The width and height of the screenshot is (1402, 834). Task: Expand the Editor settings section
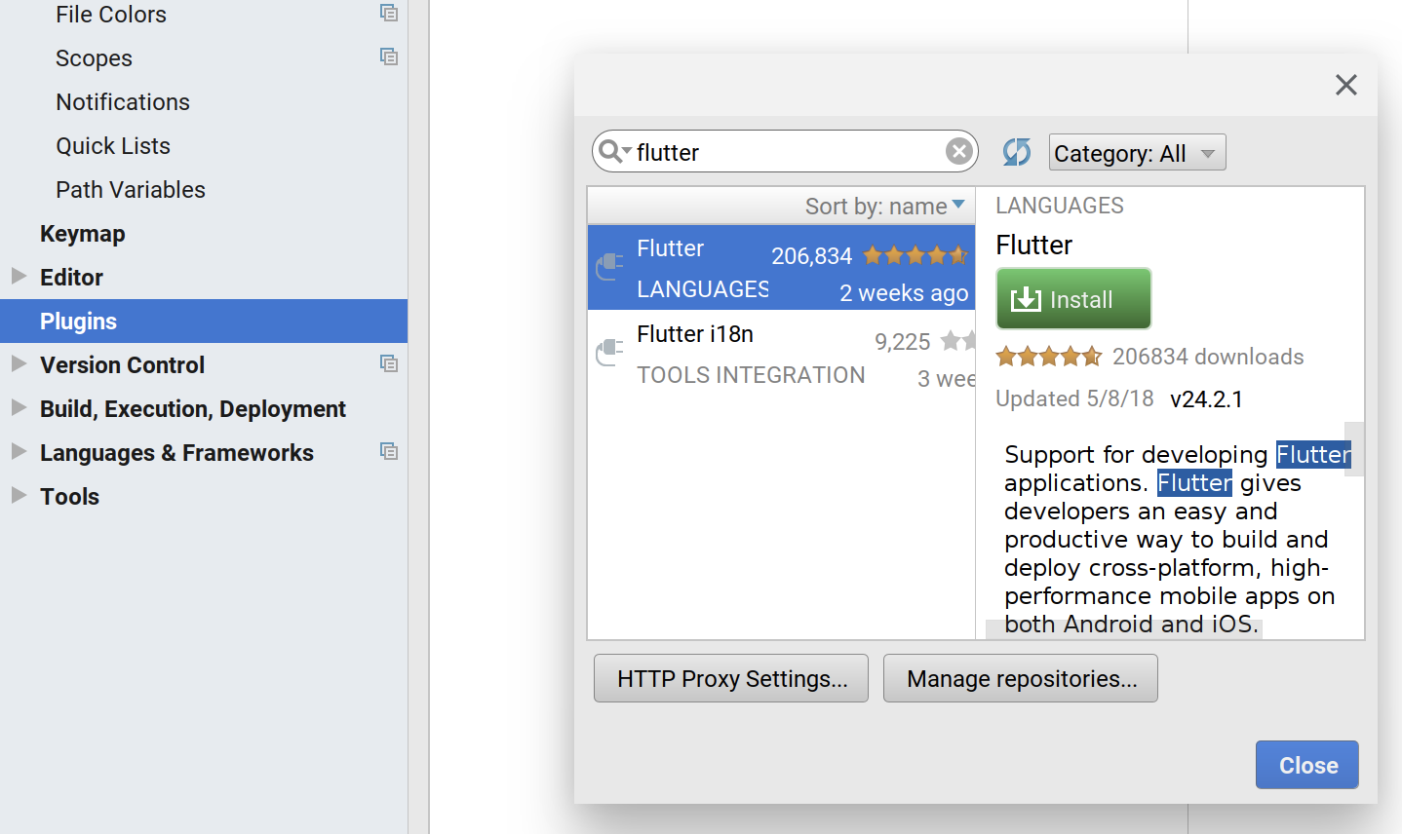(x=19, y=277)
